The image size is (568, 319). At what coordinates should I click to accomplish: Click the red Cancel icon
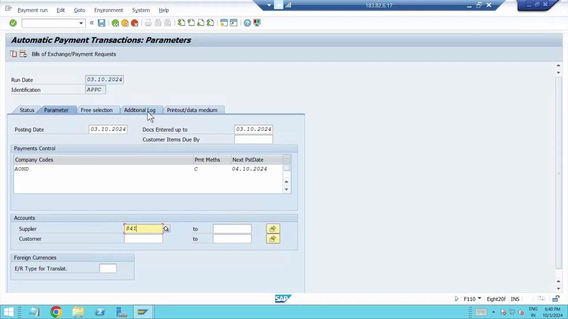point(135,23)
